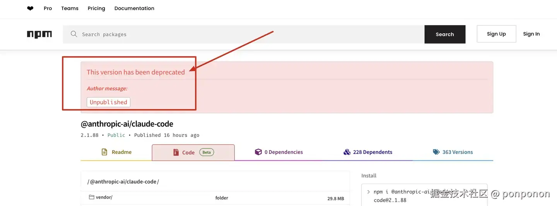Click the magnifier icon in search box

[74, 34]
